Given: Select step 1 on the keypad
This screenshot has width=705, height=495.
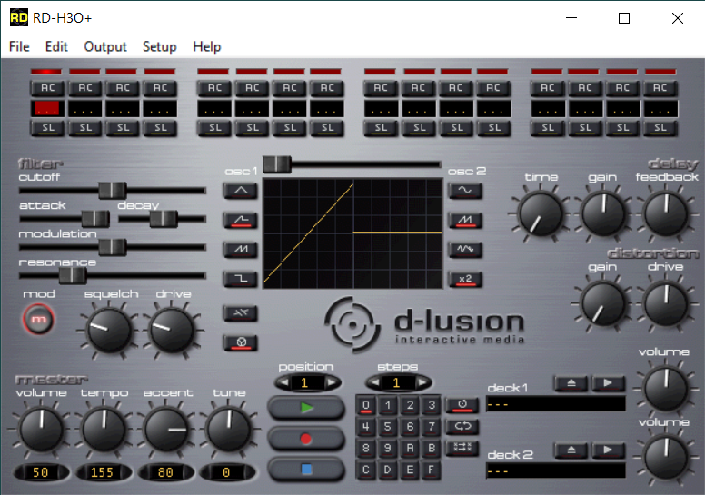Looking at the screenshot, I should click(388, 405).
